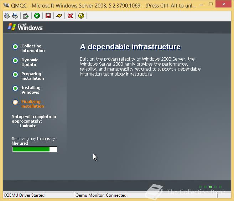The width and height of the screenshot is (234, 201).
Task: Click the 'A dependable infrastructure' heading
Action: [130, 47]
